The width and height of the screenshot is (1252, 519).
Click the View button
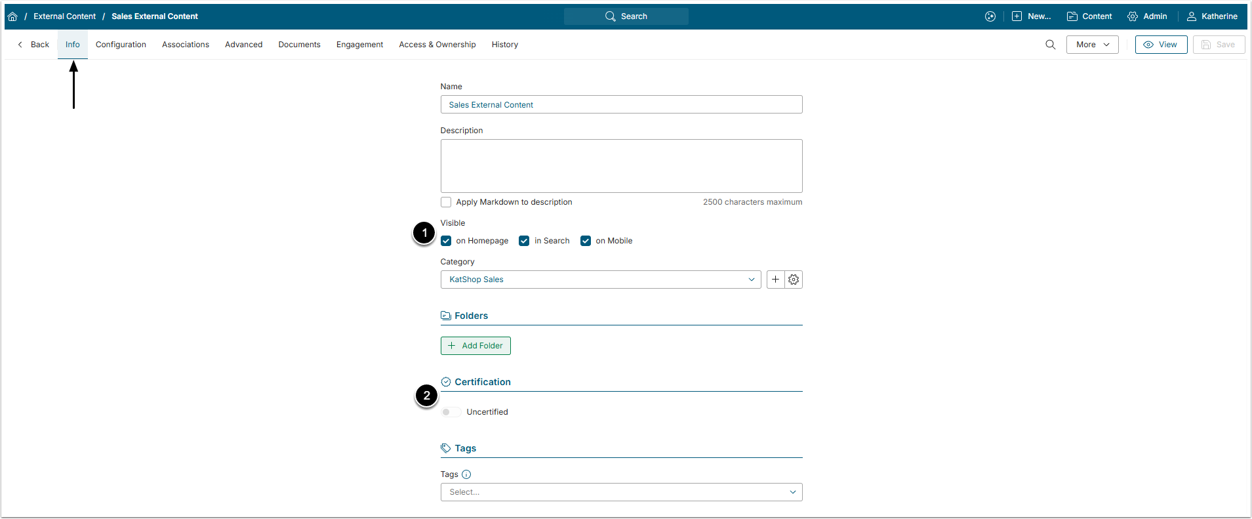[x=1161, y=45]
